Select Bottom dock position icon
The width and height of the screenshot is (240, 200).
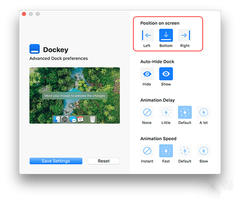166,35
